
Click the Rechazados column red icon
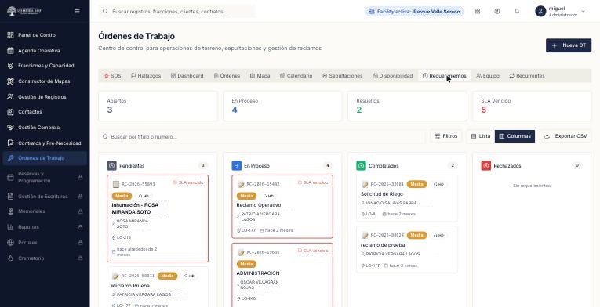[x=486, y=165]
